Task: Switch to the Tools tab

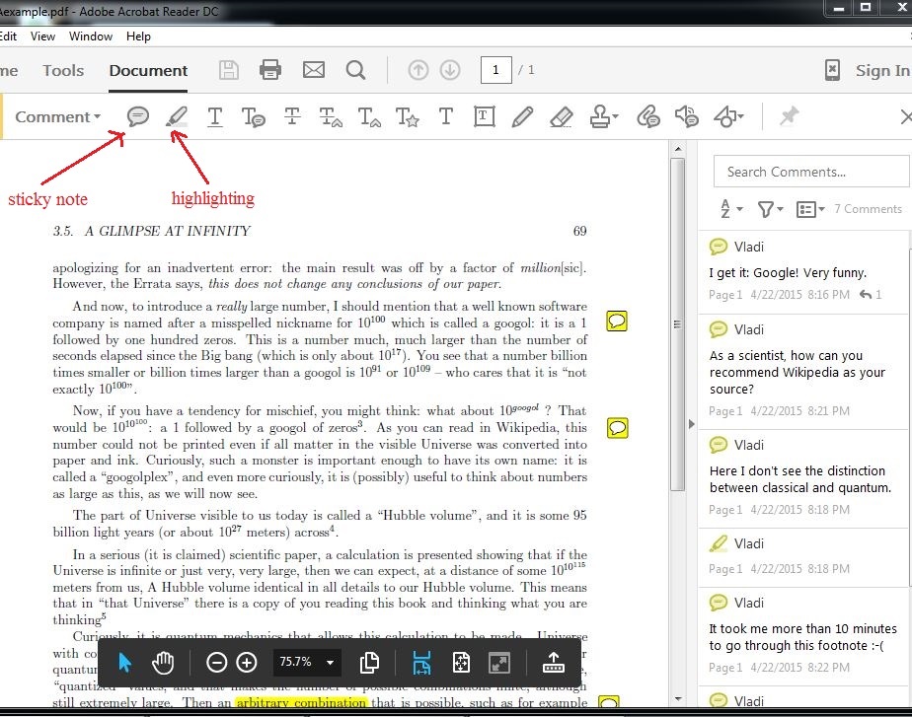Action: [x=63, y=70]
